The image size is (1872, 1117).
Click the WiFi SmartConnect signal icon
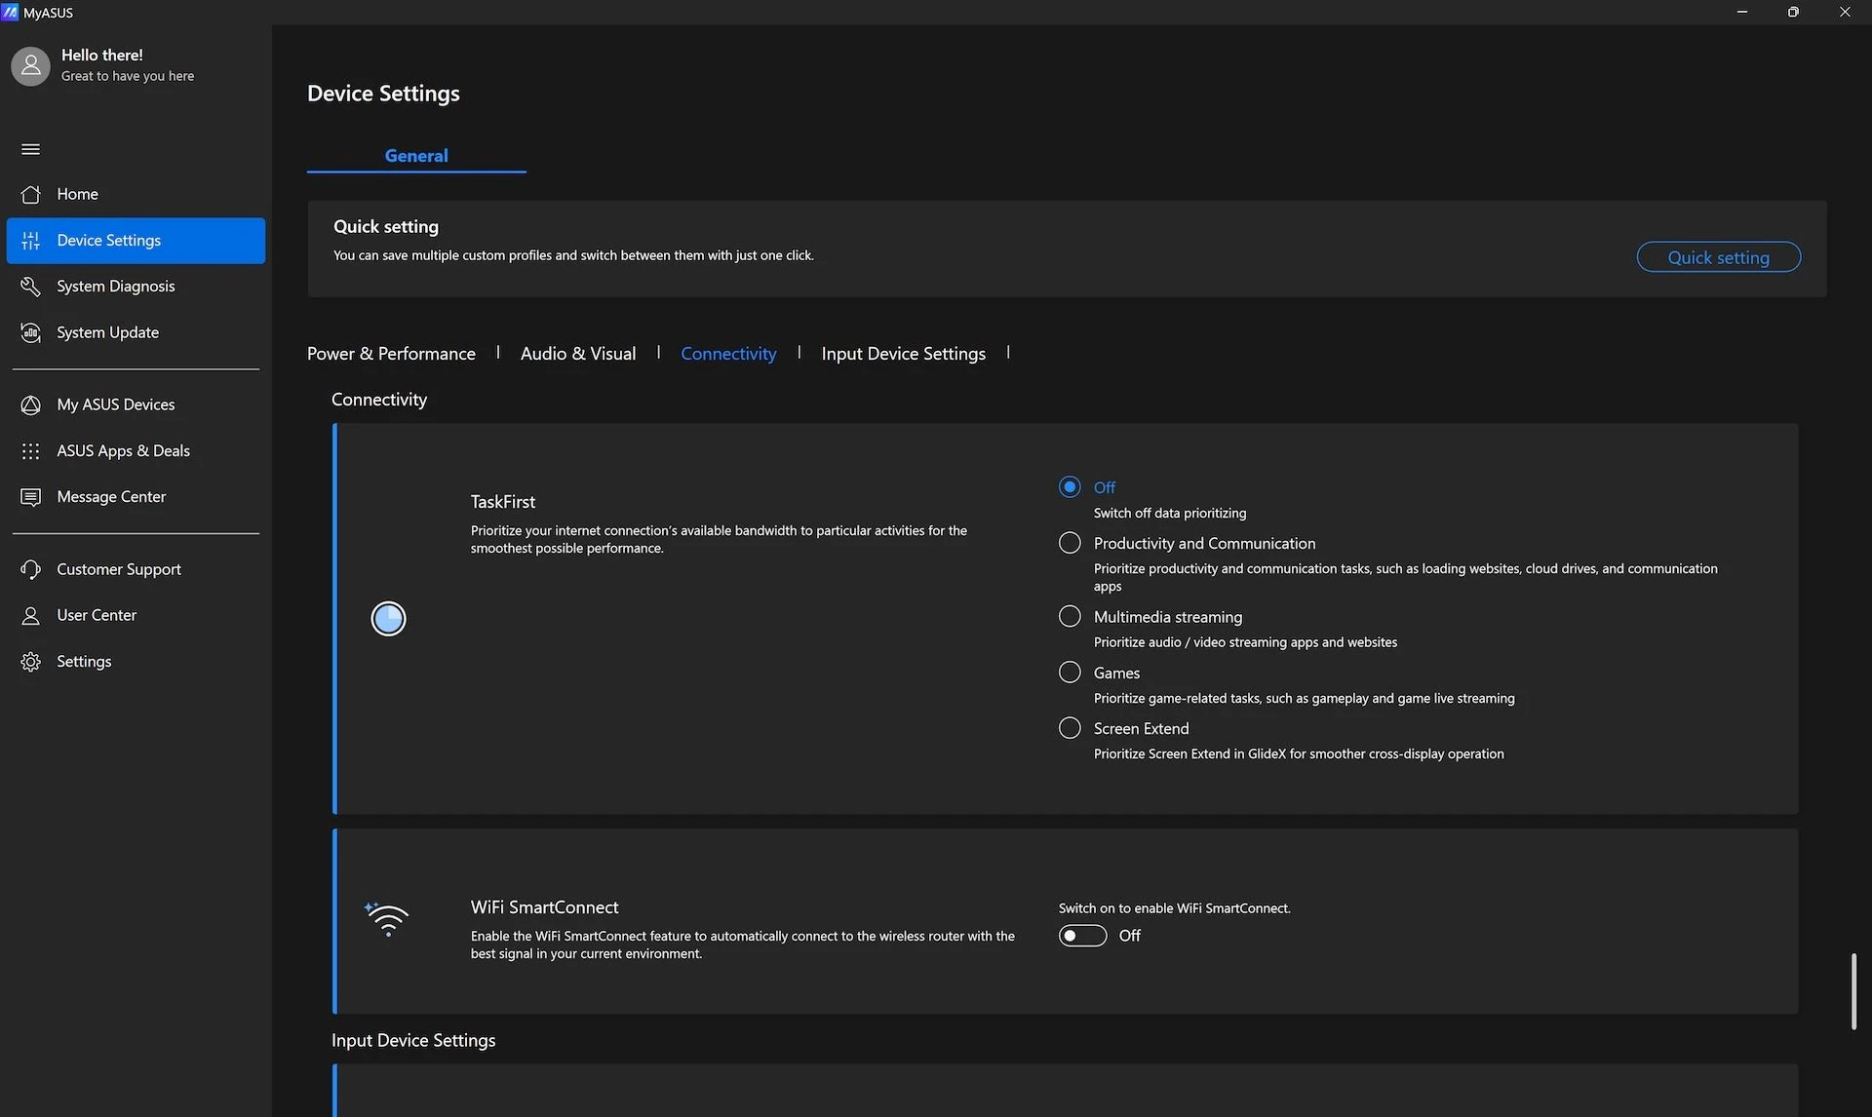coord(386,919)
